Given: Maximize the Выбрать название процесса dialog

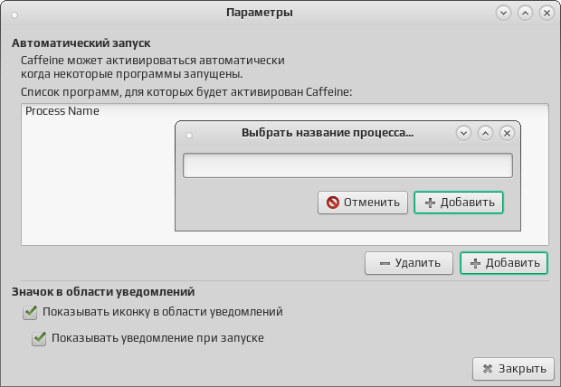Looking at the screenshot, I should 485,134.
